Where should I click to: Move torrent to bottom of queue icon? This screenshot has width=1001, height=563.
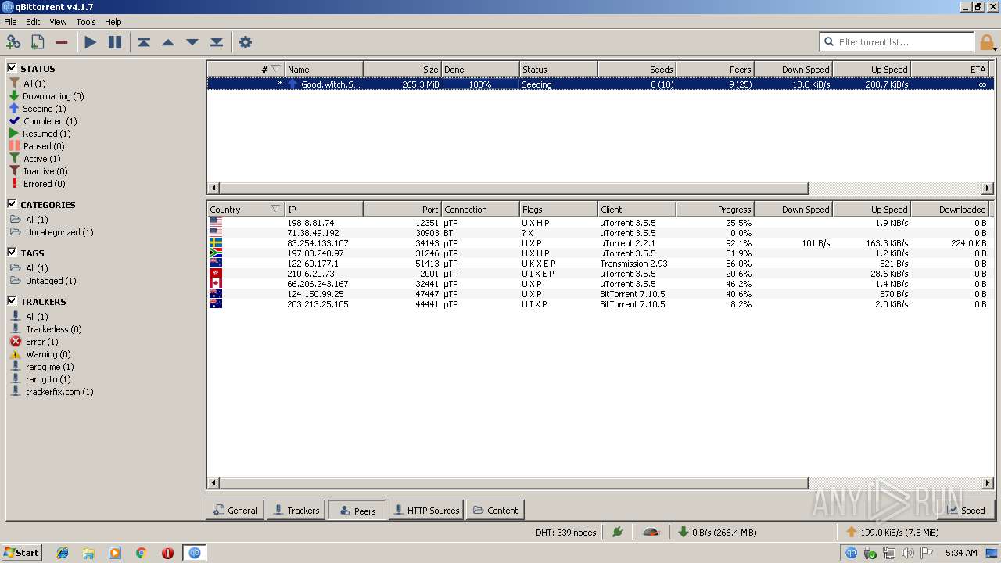click(x=217, y=42)
